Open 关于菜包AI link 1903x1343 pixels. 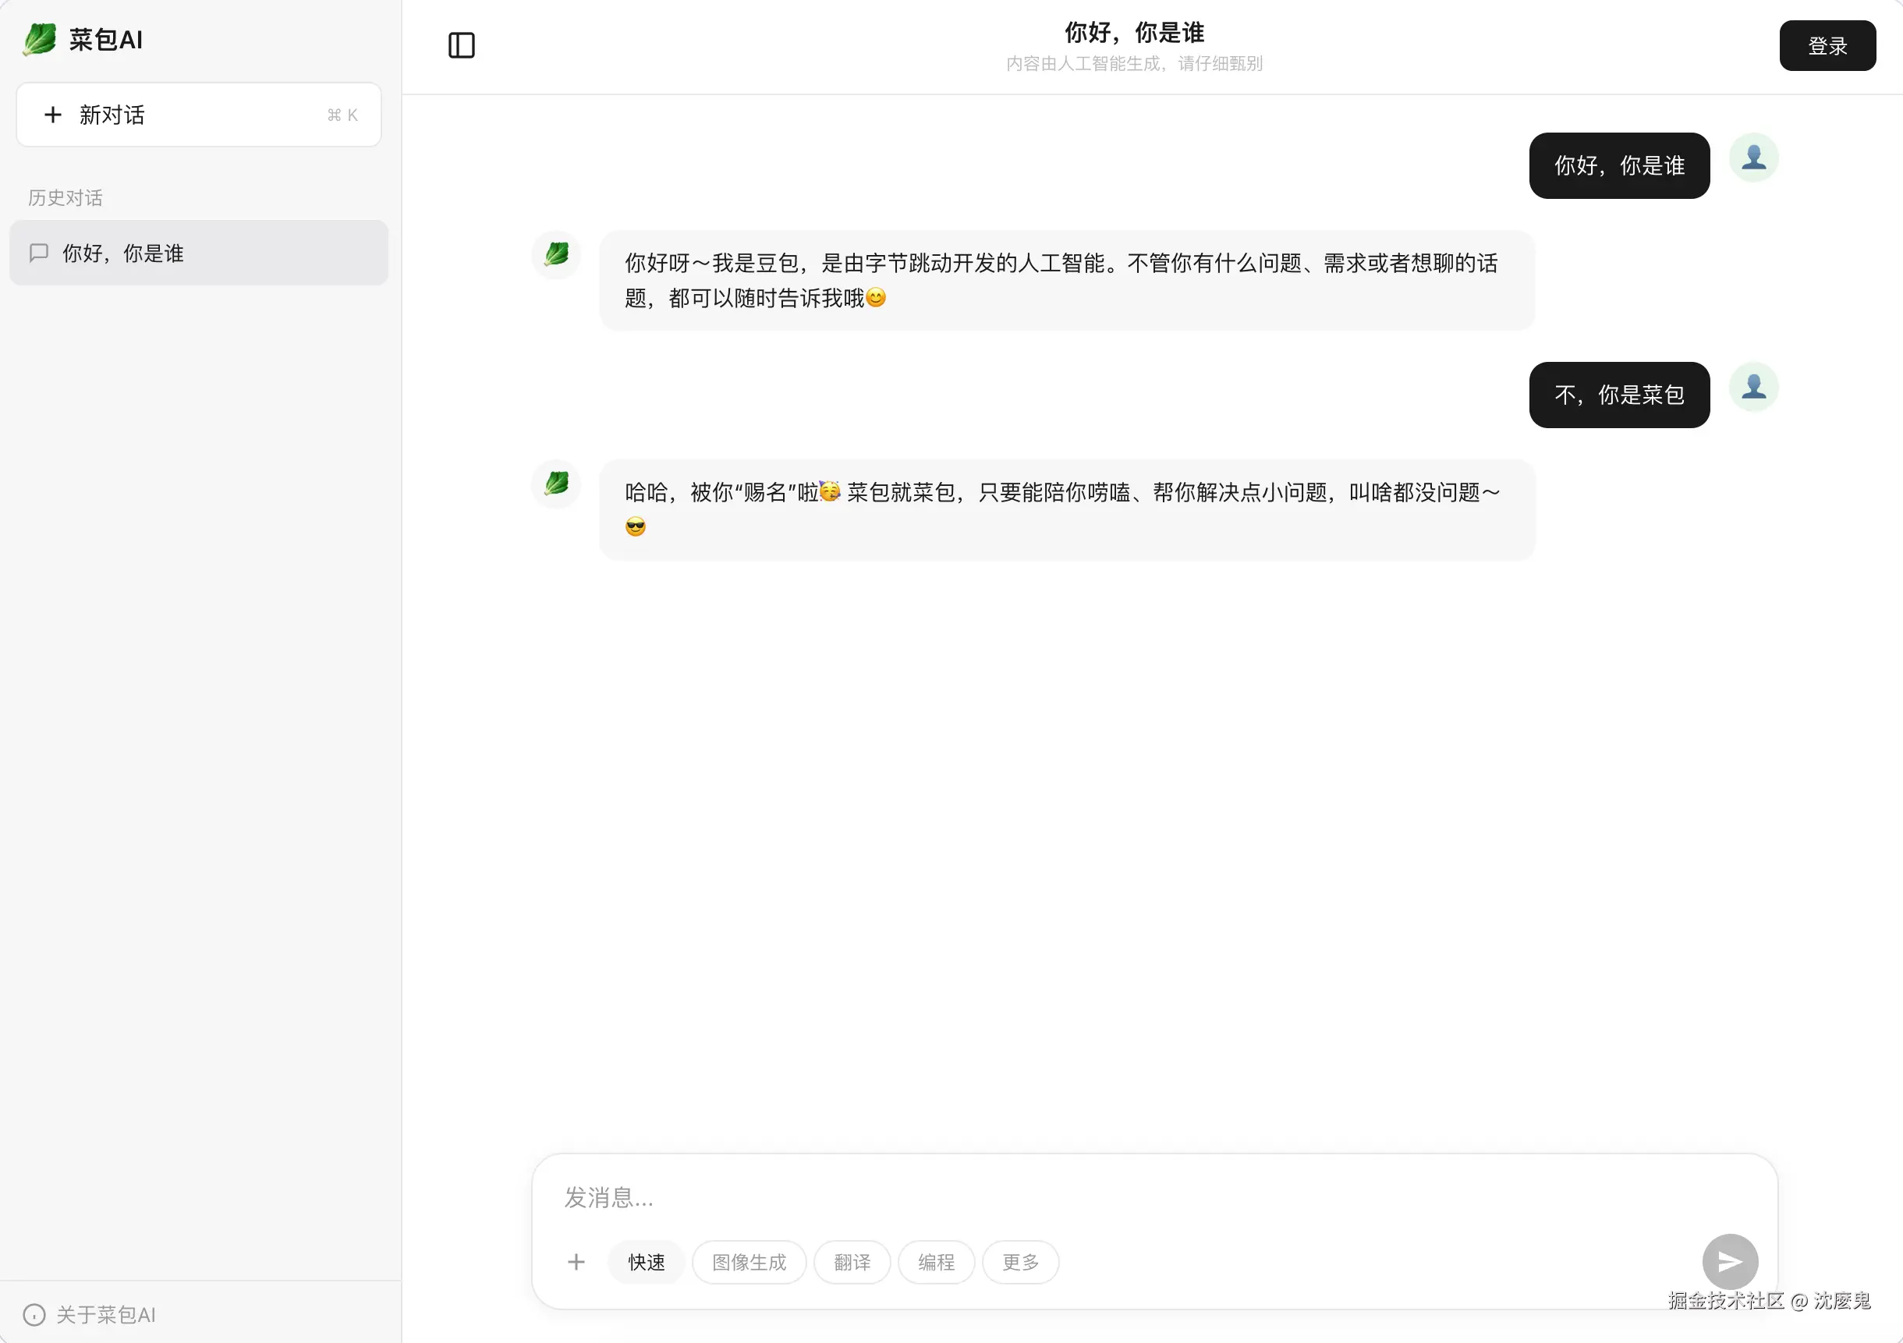[x=90, y=1315]
